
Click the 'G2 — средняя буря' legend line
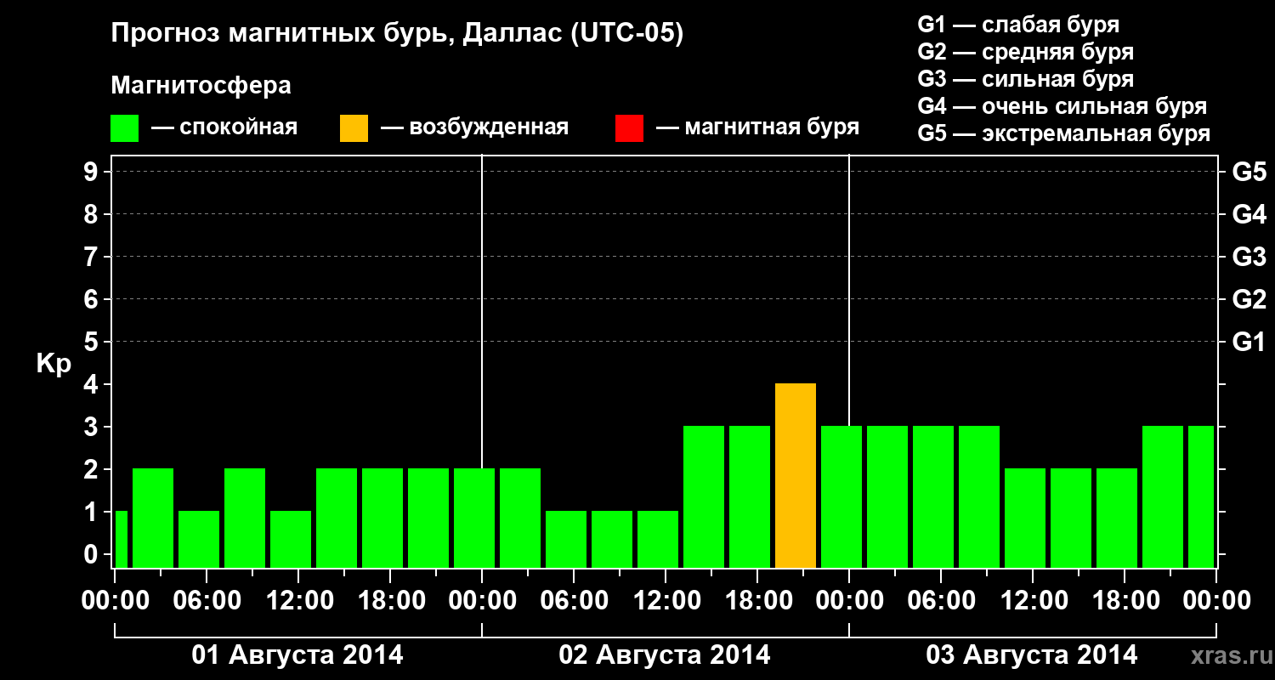point(1025,52)
